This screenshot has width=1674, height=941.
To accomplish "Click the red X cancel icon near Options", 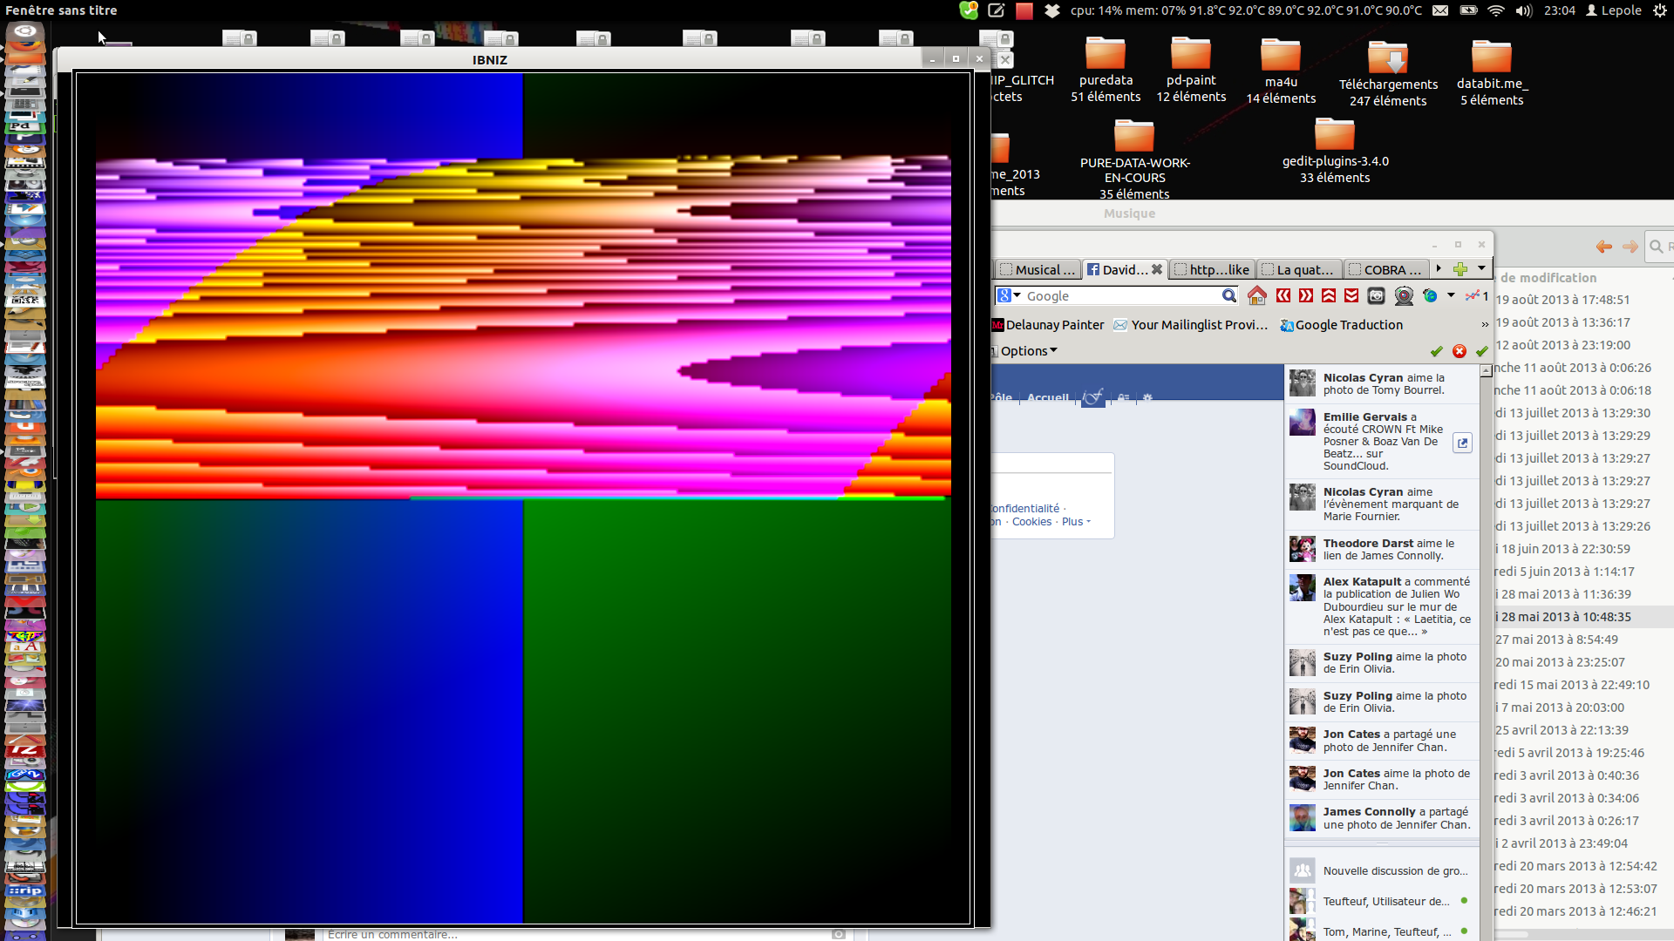I will click(x=1460, y=351).
